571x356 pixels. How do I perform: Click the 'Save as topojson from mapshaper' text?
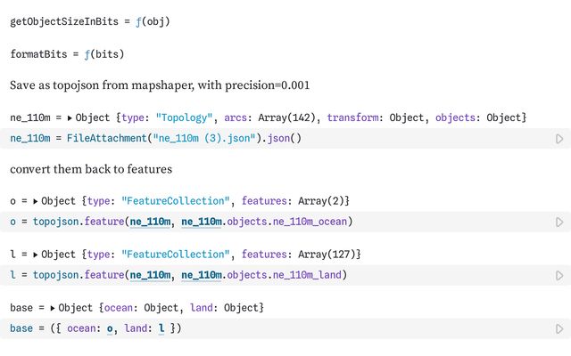pyautogui.click(x=160, y=85)
